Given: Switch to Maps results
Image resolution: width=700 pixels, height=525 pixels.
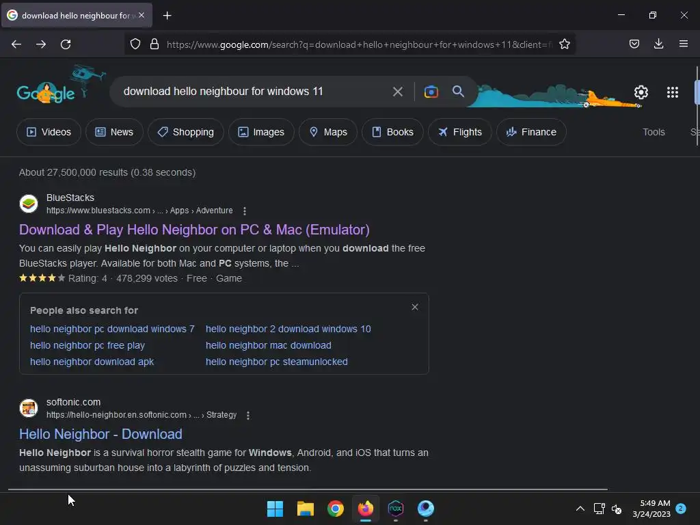Looking at the screenshot, I should click(328, 132).
